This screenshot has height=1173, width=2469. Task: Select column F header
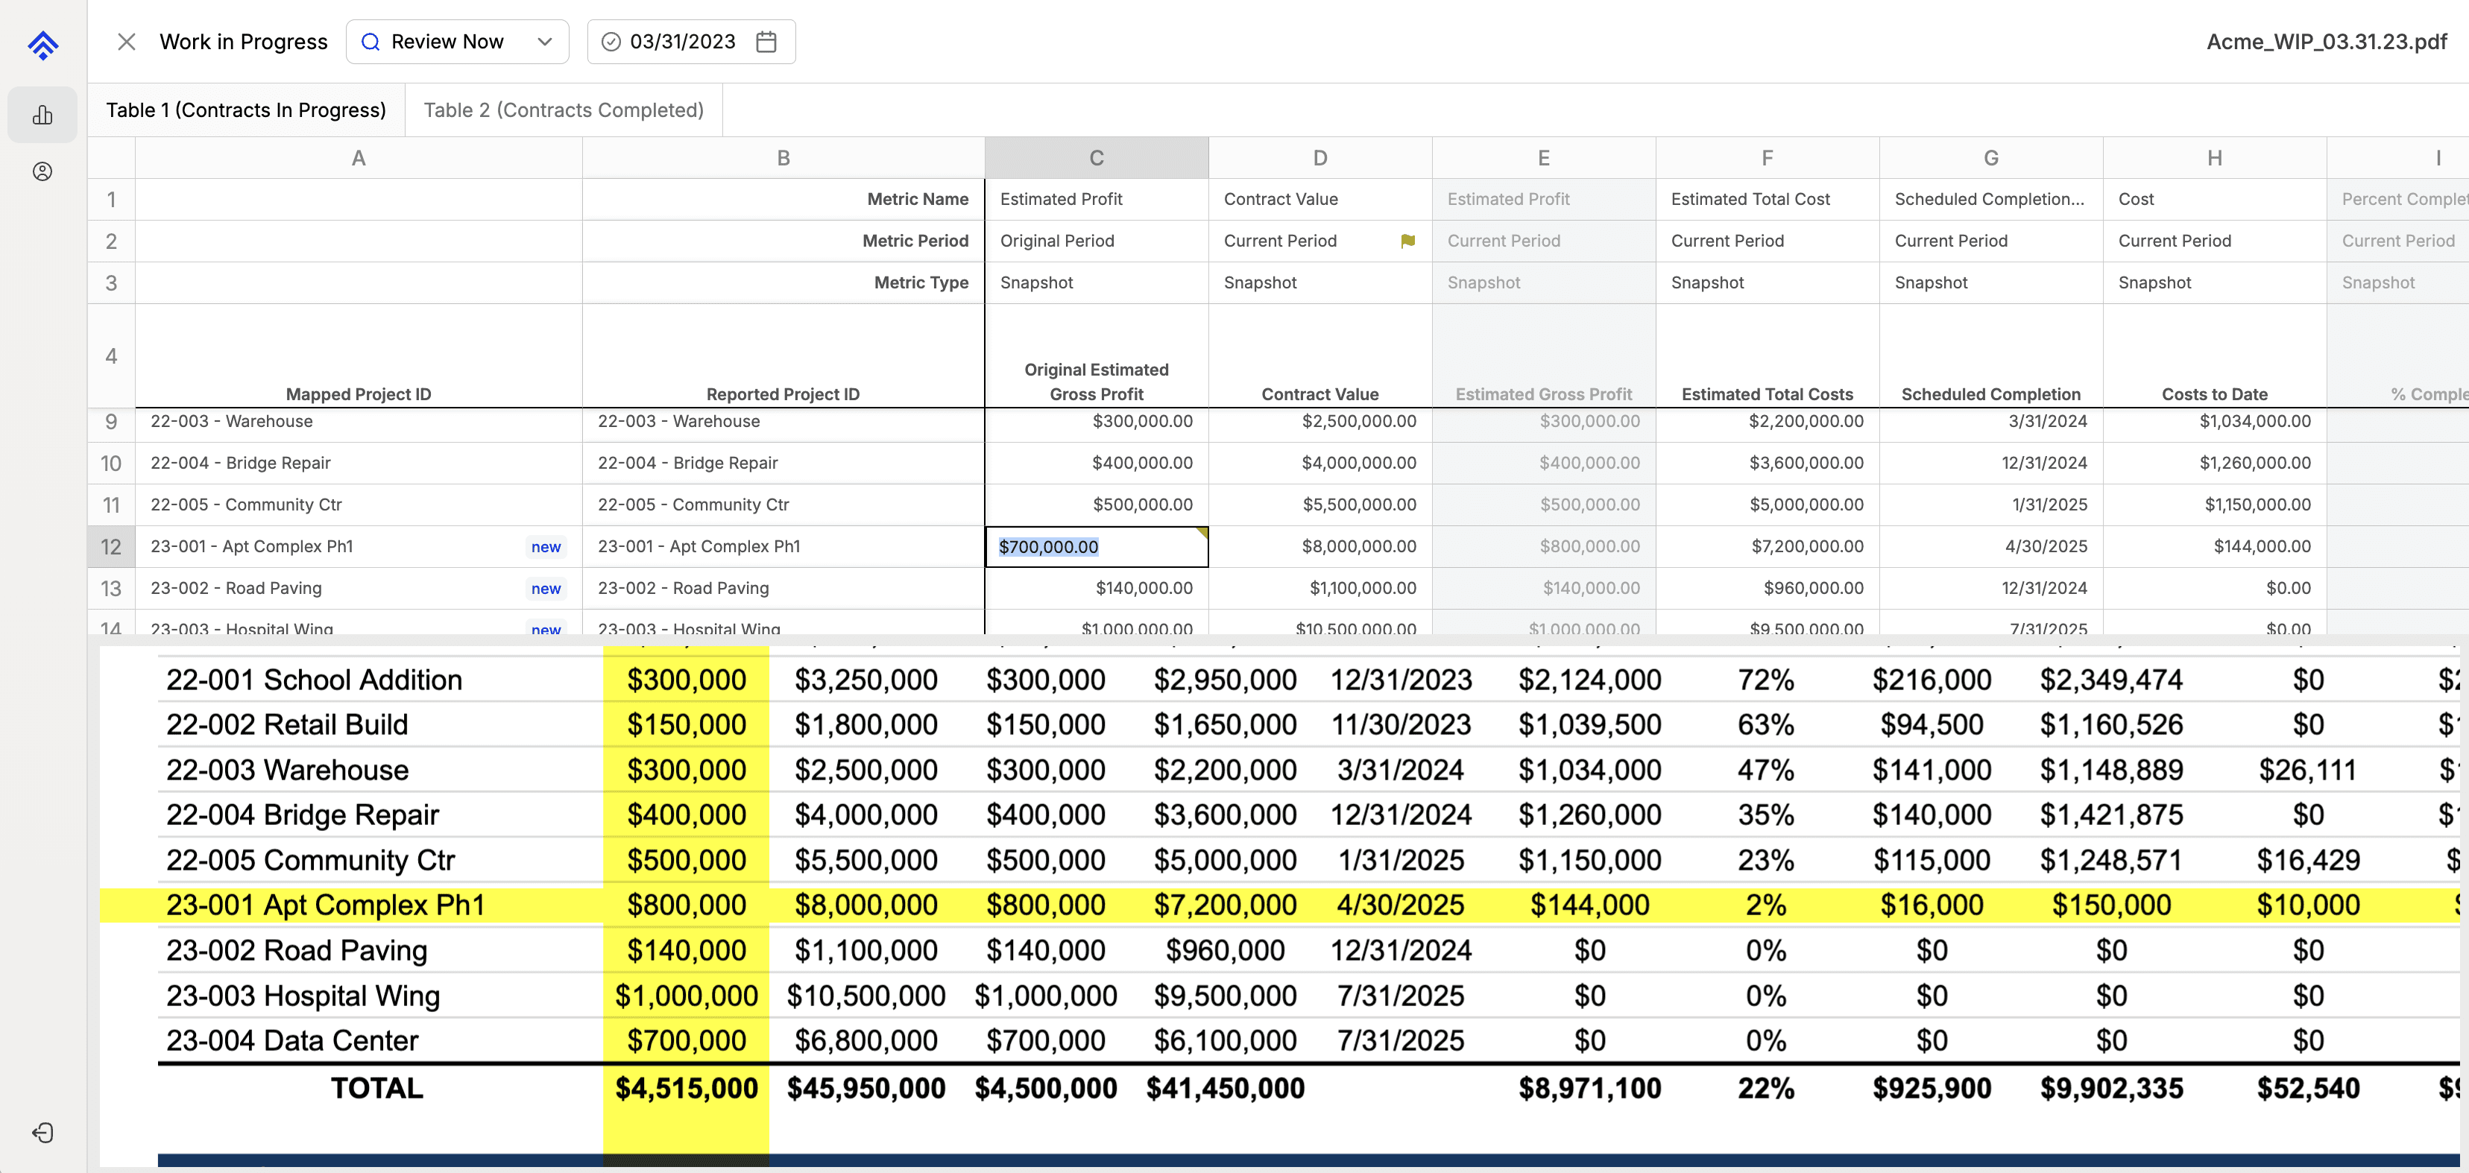pyautogui.click(x=1768, y=158)
